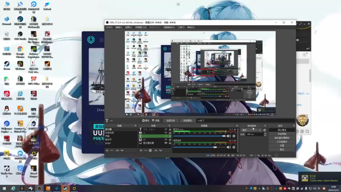The image size is (341, 192).
Task: Click the power logo in the UU window
Action: click(91, 40)
